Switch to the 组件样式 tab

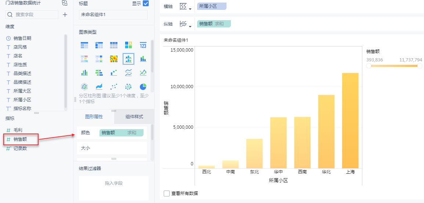pyautogui.click(x=134, y=117)
